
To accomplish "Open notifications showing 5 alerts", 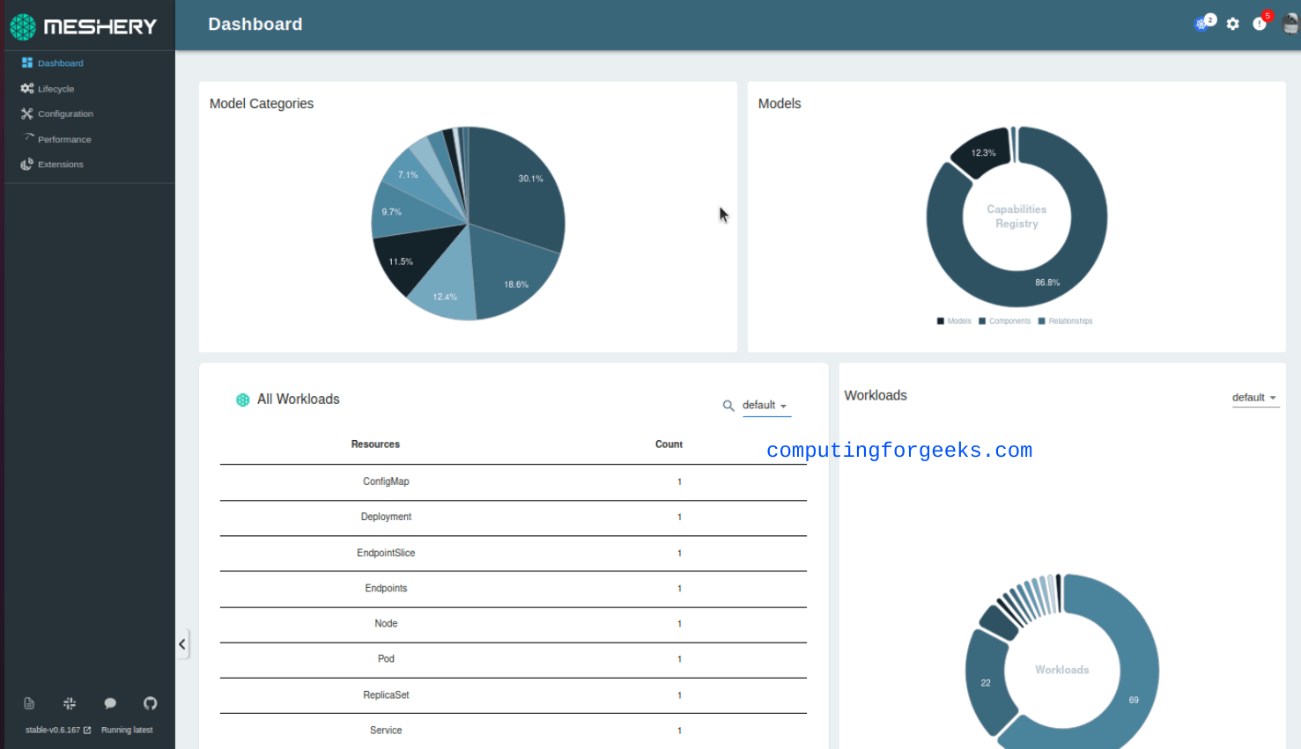I will [1260, 24].
